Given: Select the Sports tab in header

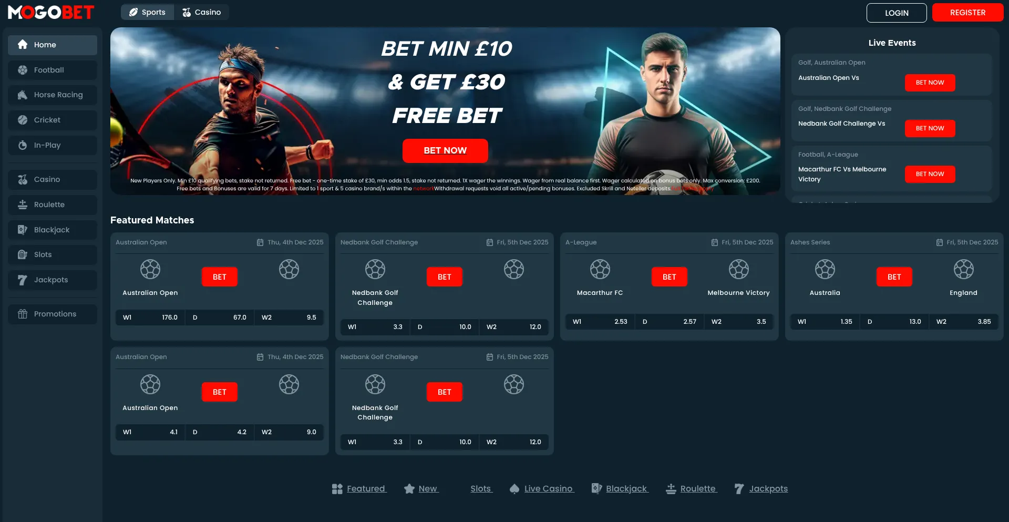Looking at the screenshot, I should [148, 12].
